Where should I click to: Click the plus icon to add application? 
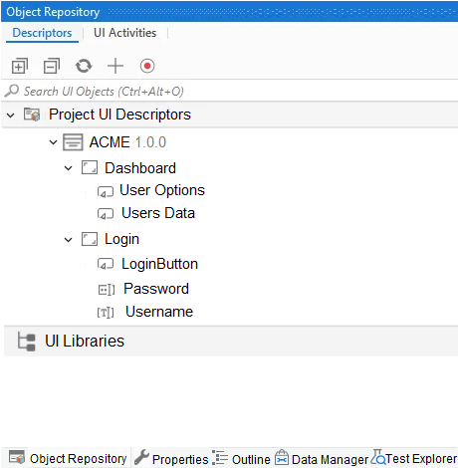coord(115,66)
